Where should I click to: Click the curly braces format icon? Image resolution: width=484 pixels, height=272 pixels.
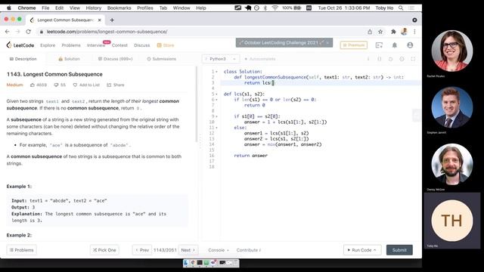pos(380,59)
